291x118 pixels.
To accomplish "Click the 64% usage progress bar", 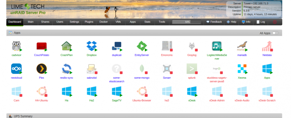I will (x=187, y=22).
